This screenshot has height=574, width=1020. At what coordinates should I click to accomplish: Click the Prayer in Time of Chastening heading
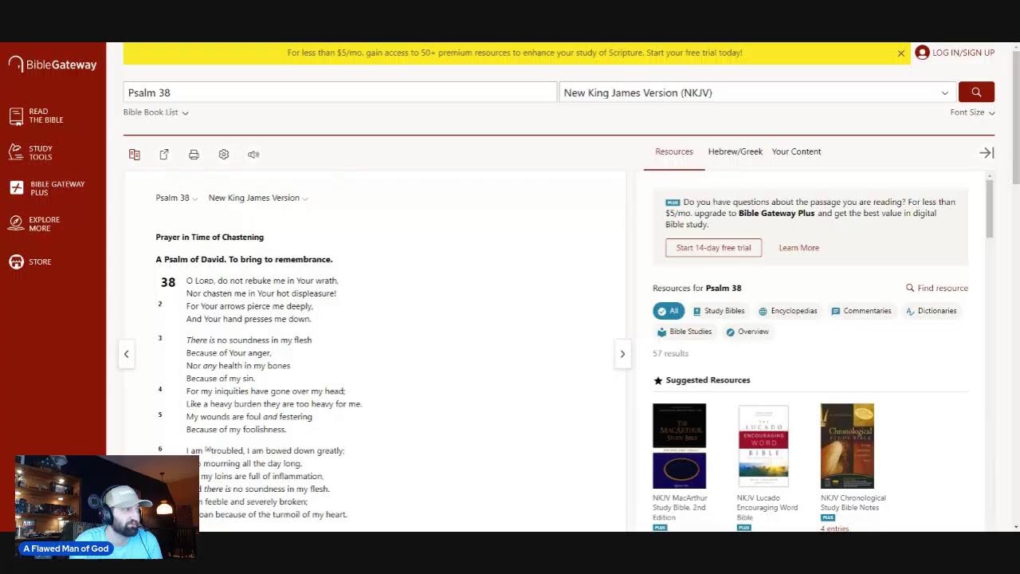(210, 237)
